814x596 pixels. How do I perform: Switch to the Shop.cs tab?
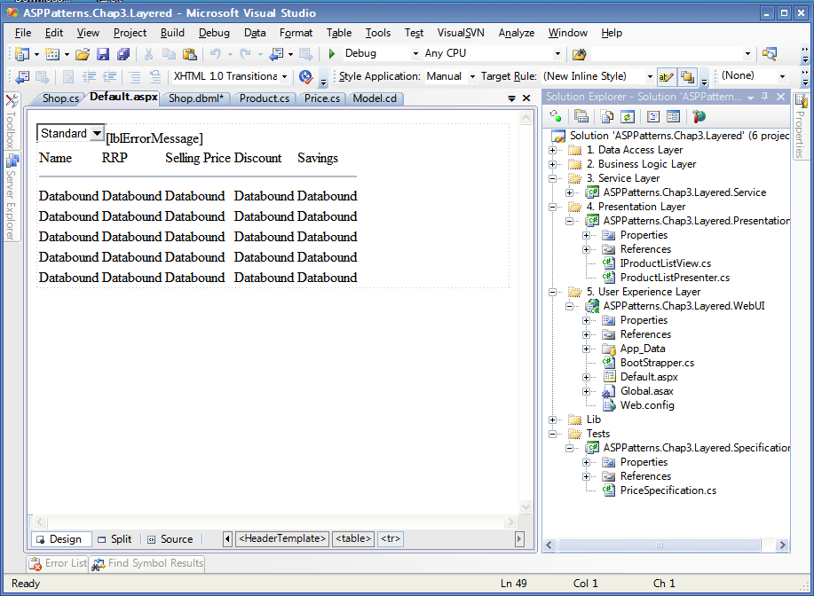click(60, 98)
